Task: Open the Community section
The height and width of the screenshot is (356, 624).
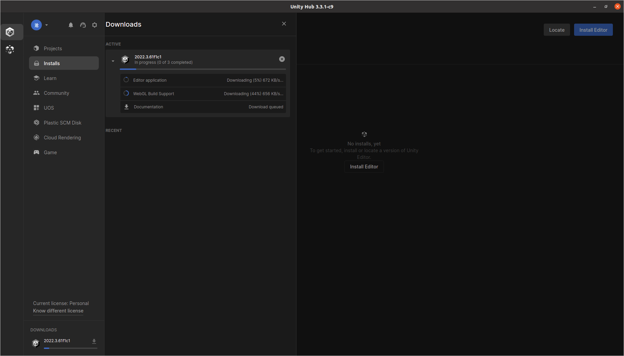Action: point(64,93)
